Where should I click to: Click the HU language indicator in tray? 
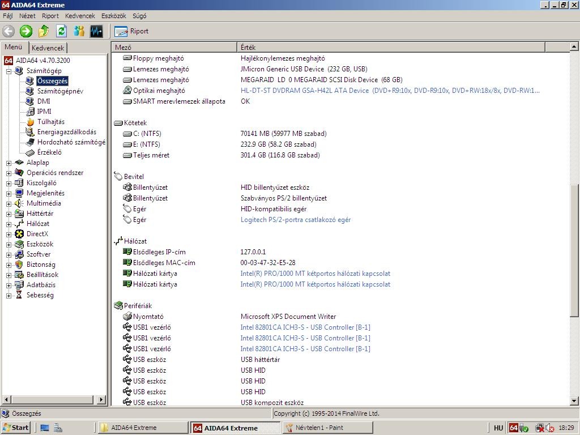point(498,428)
